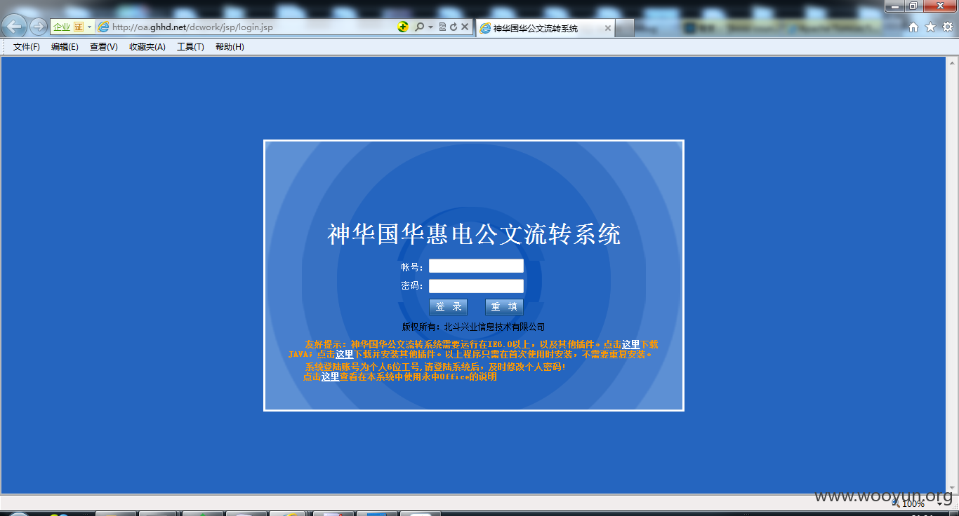Open the 文件(F) menu
959x516 pixels.
click(27, 47)
